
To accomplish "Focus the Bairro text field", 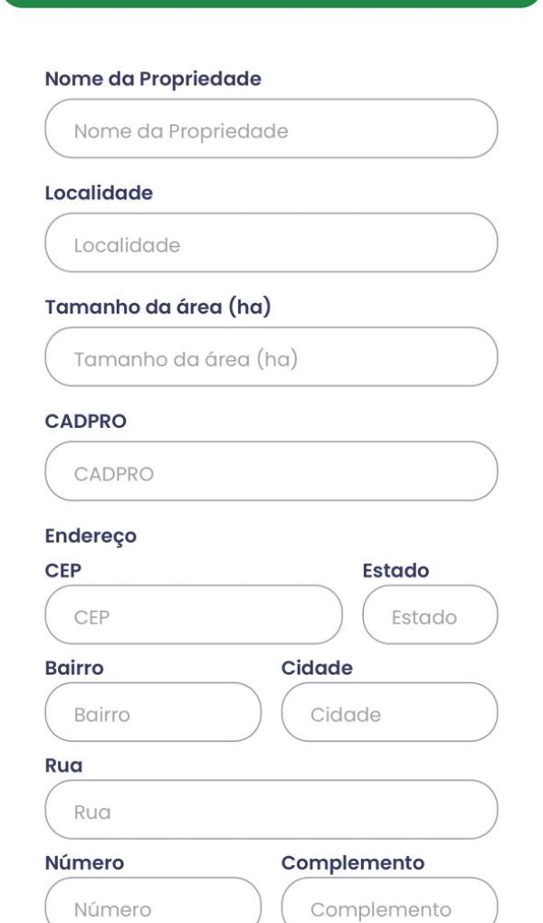I will coord(153,712).
